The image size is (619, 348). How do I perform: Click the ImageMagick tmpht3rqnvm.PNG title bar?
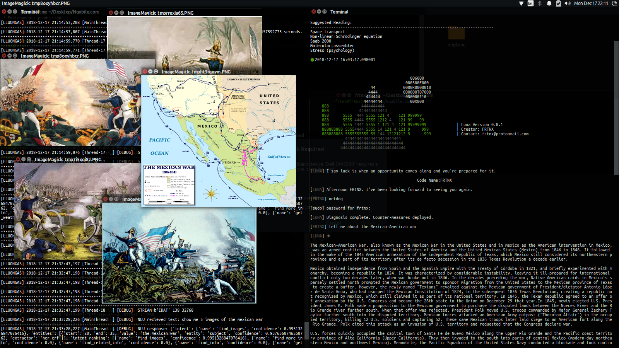219,72
